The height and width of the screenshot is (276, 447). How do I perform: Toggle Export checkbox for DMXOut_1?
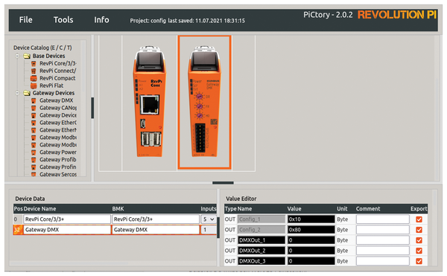tap(419, 240)
